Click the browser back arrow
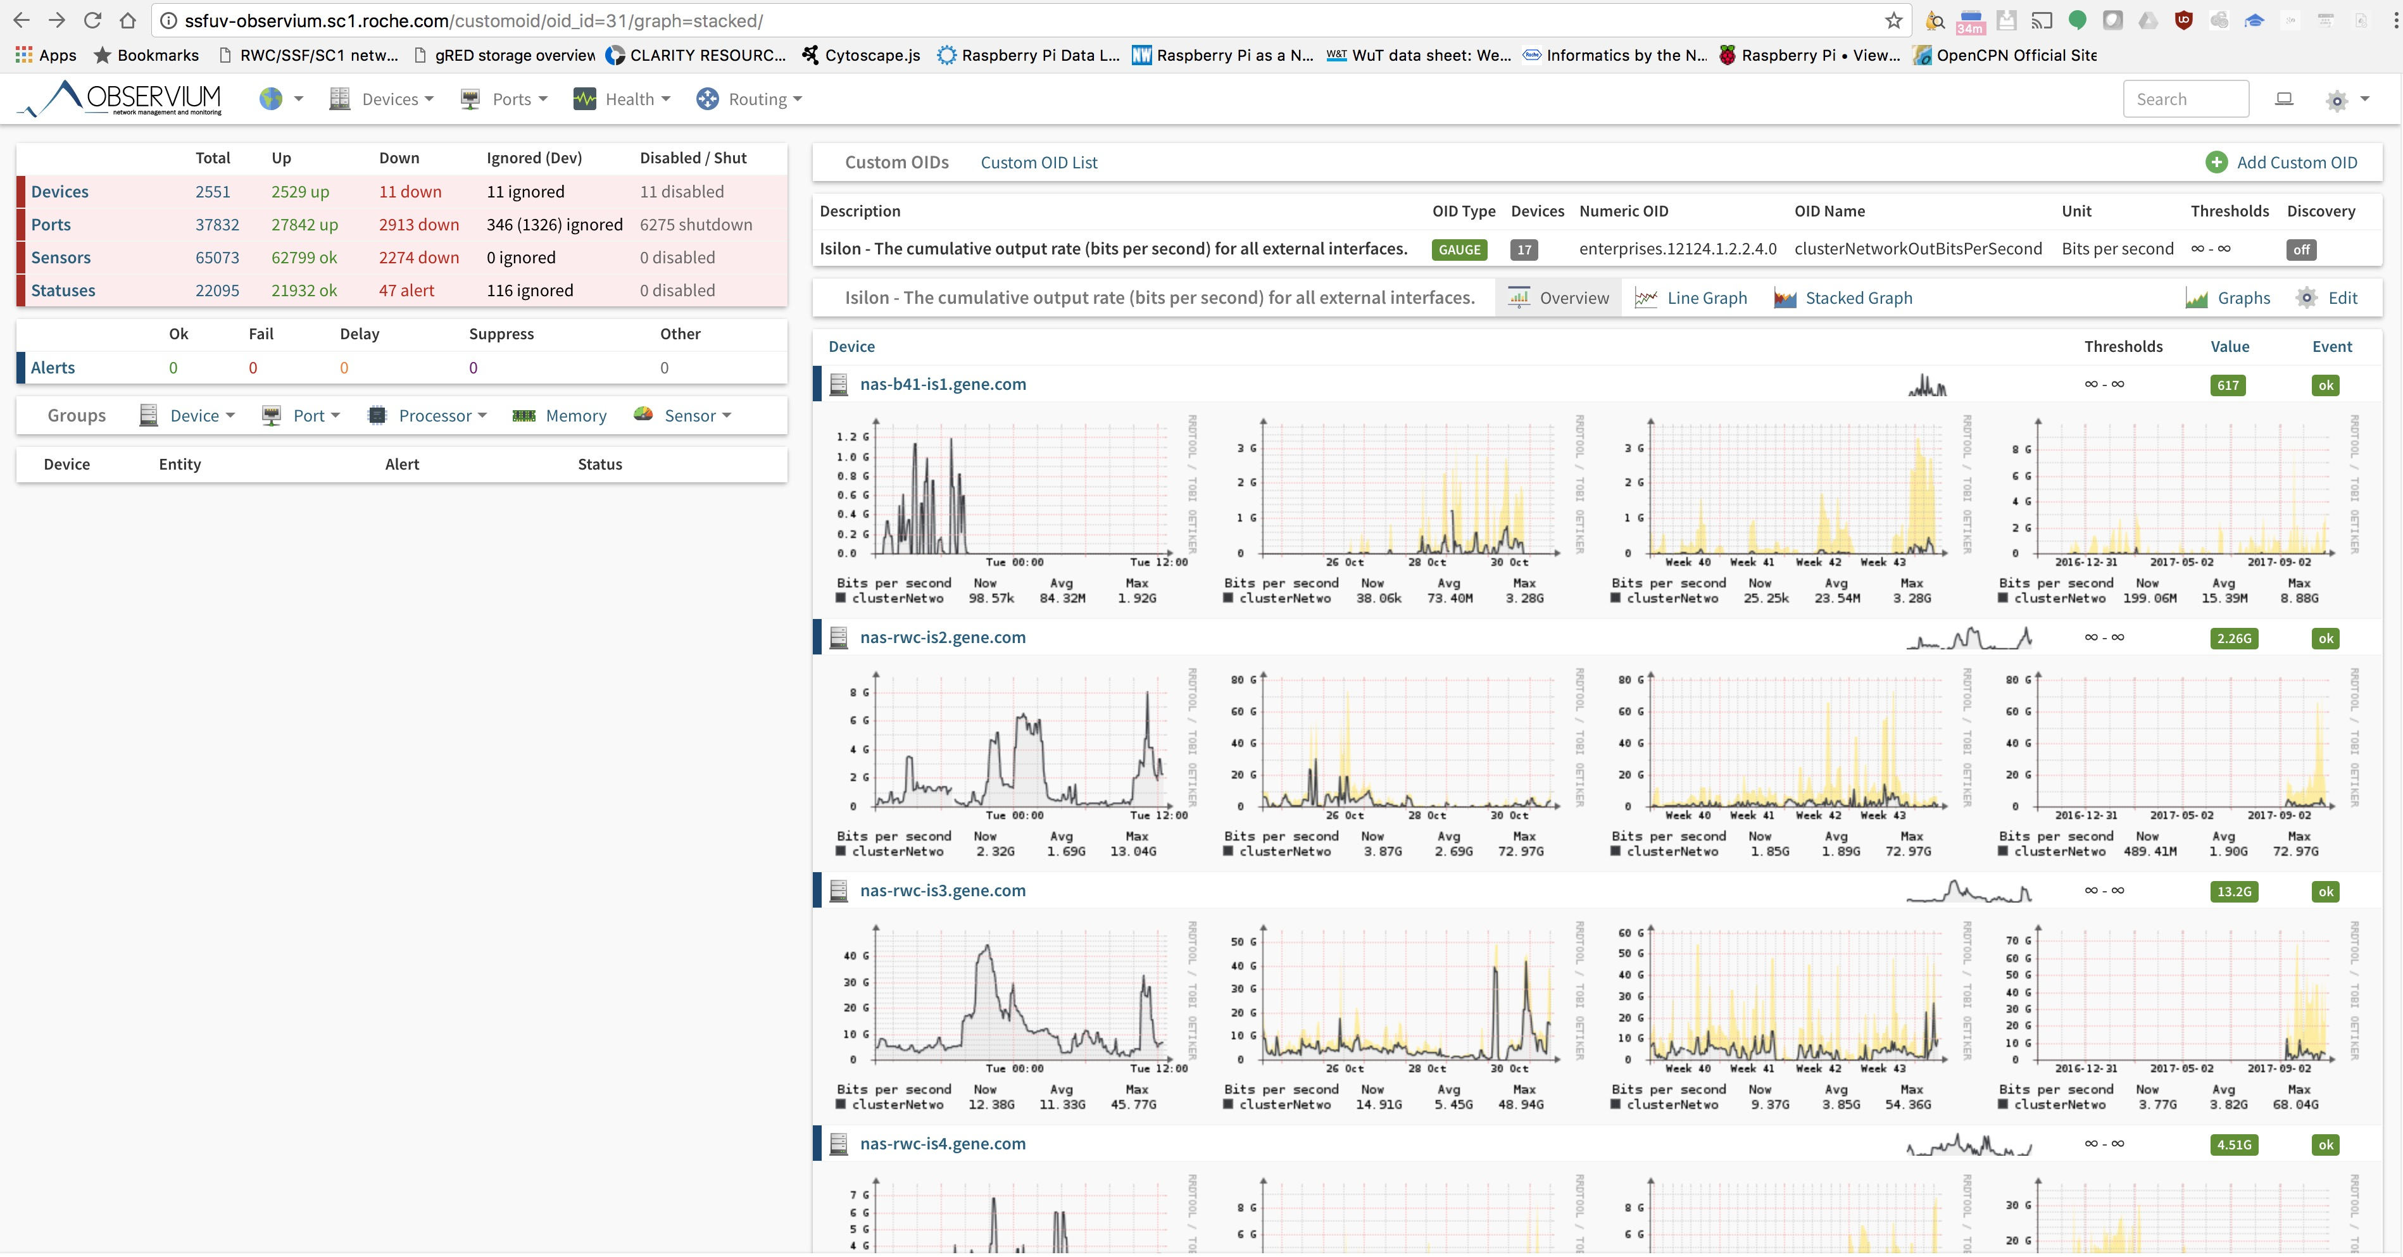This screenshot has width=2403, height=1257. (x=22, y=20)
